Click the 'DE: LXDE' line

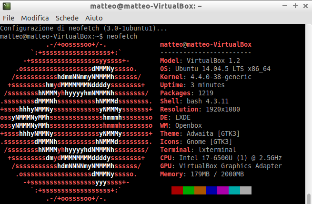point(175,117)
